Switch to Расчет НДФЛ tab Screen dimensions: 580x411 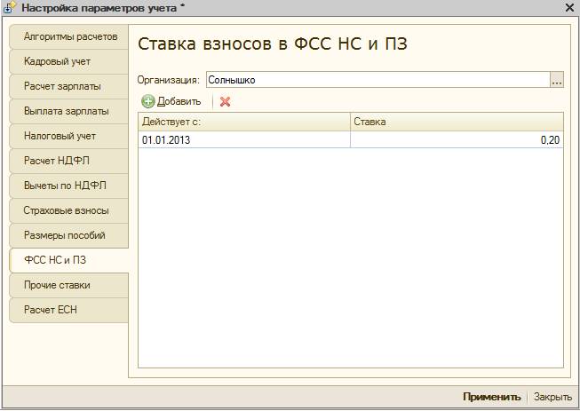click(x=68, y=161)
